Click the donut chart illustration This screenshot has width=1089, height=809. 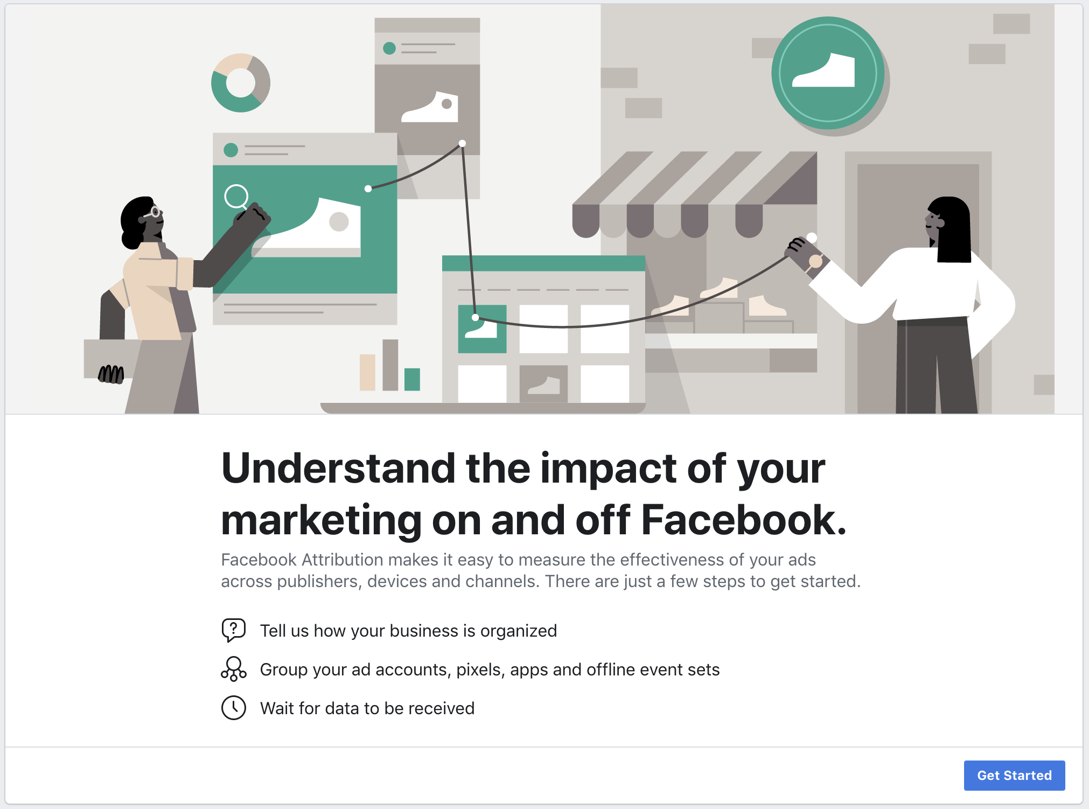pyautogui.click(x=241, y=83)
